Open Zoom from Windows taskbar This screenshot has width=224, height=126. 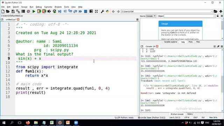point(76,123)
